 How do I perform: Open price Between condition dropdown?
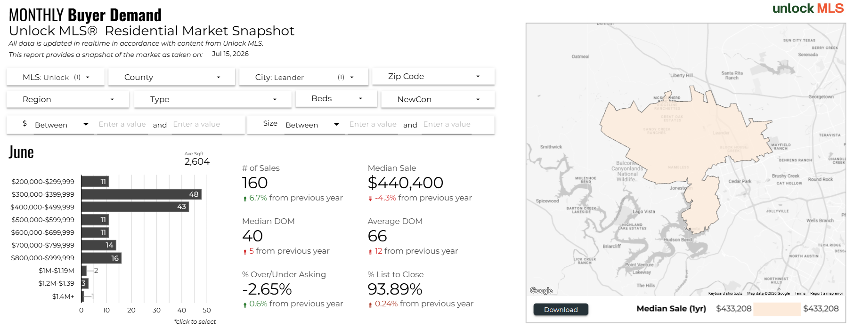61,125
